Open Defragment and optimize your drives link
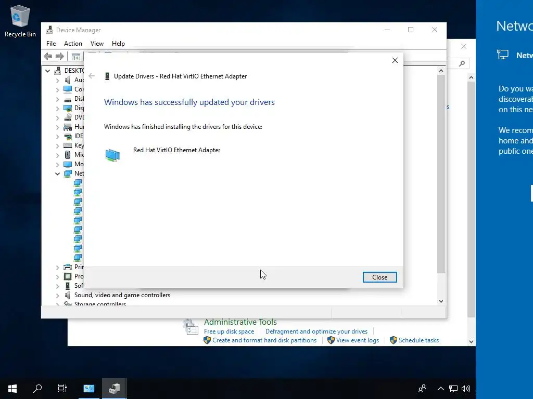This screenshot has width=533, height=399. 316,331
